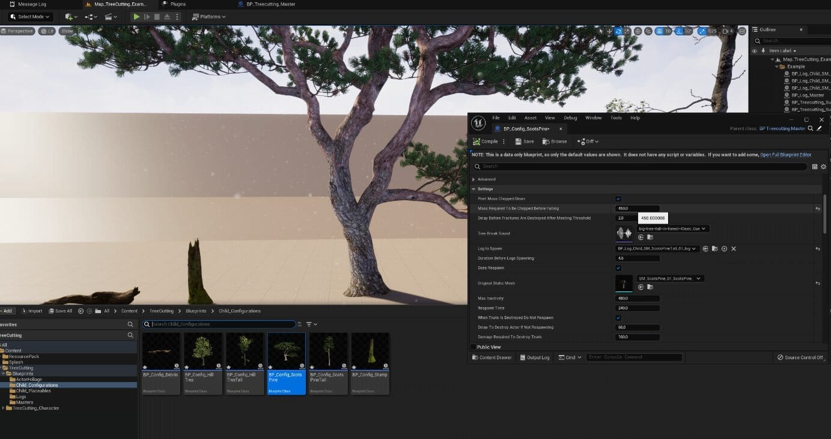Toggle the Does Respawn checkbox
This screenshot has width=831, height=439.
[618, 268]
